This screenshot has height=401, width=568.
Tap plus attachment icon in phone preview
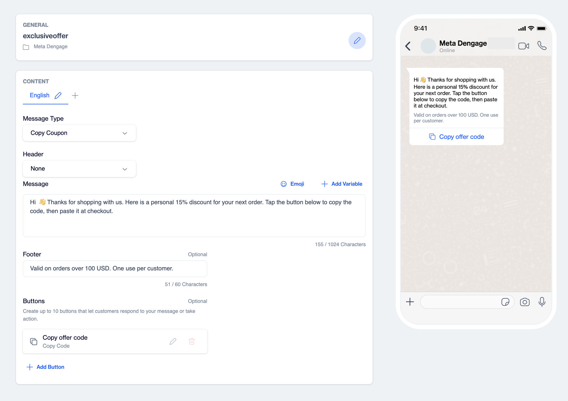410,302
